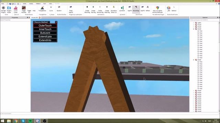Pin the Explorer panel
This screenshot has width=220, height=123.
tap(218, 17)
